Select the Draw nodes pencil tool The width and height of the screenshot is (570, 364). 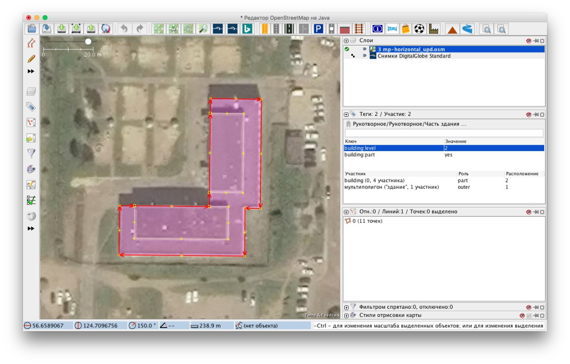pos(31,59)
